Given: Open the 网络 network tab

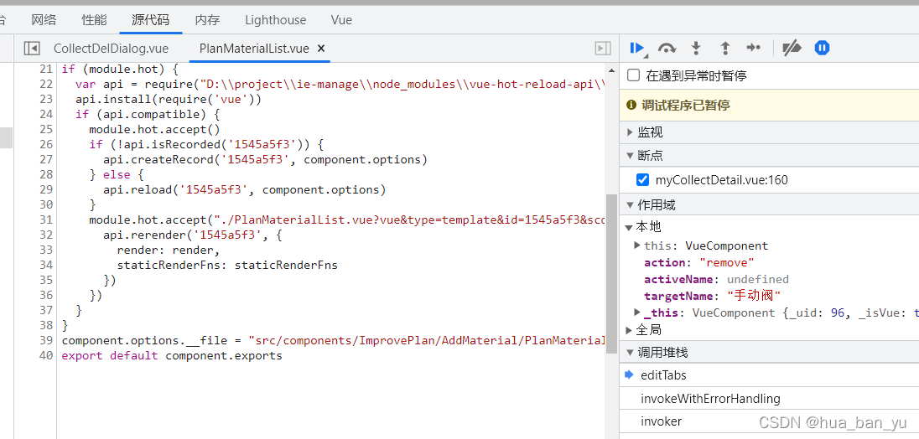Looking at the screenshot, I should [44, 20].
